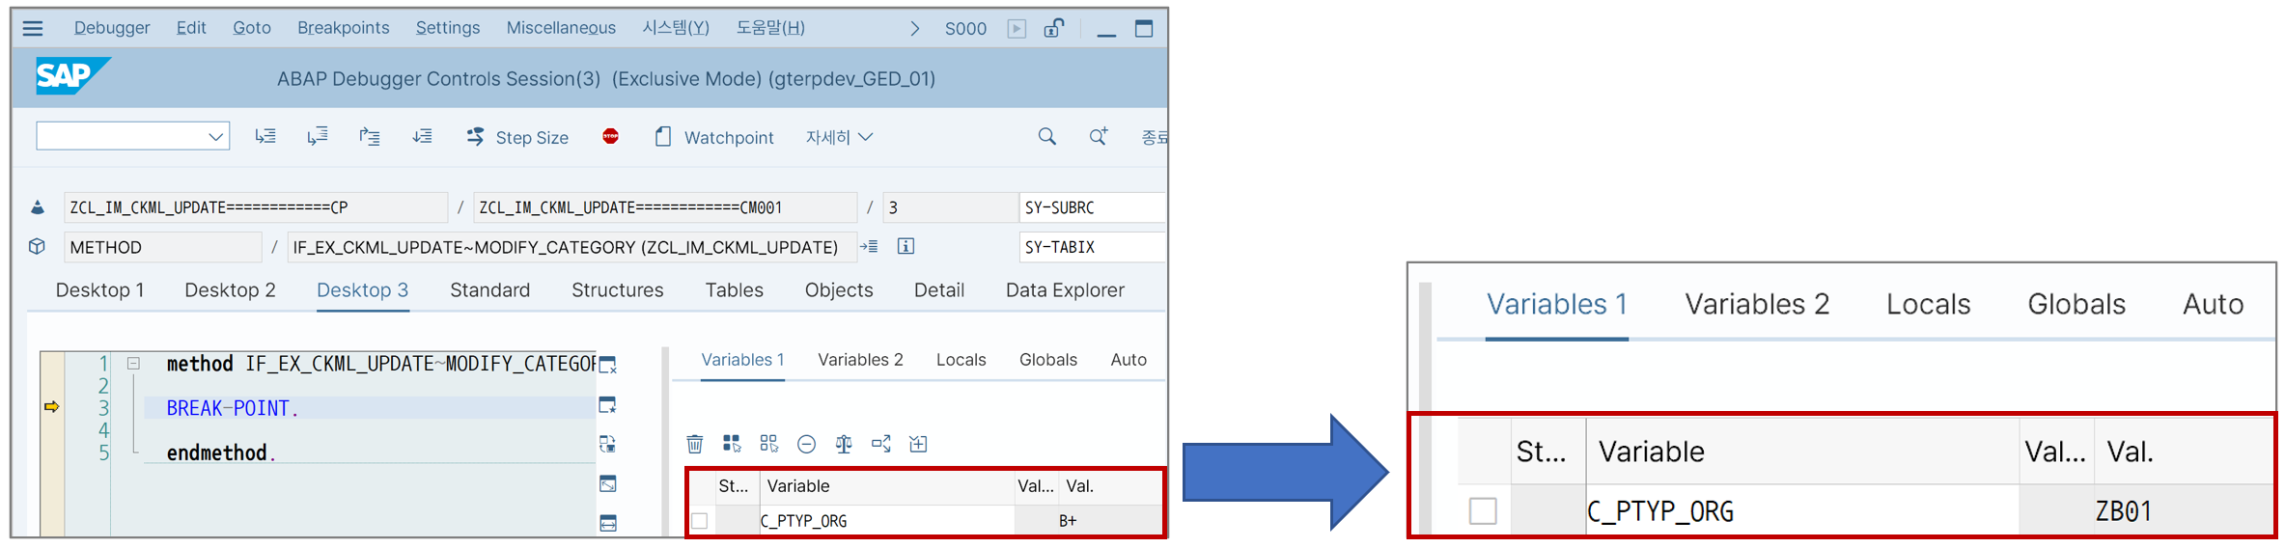Click the Return (step out) icon
Image resolution: width=2285 pixels, height=548 pixels.
pyautogui.click(x=370, y=137)
